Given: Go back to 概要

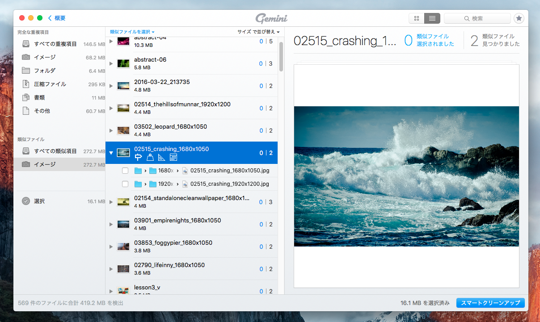Looking at the screenshot, I should point(57,18).
